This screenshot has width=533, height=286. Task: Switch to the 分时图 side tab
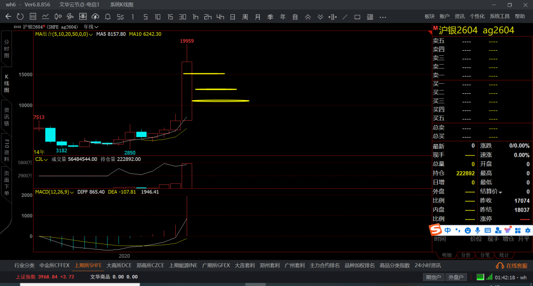tap(6, 49)
